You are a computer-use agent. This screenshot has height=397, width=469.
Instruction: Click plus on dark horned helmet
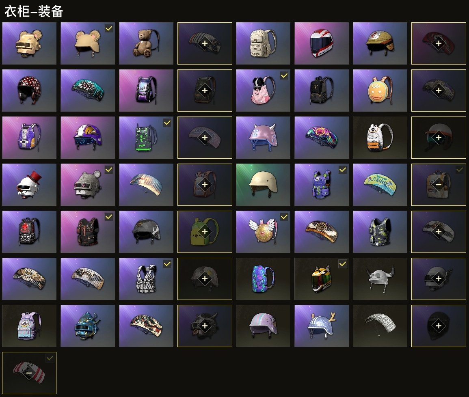point(205,326)
